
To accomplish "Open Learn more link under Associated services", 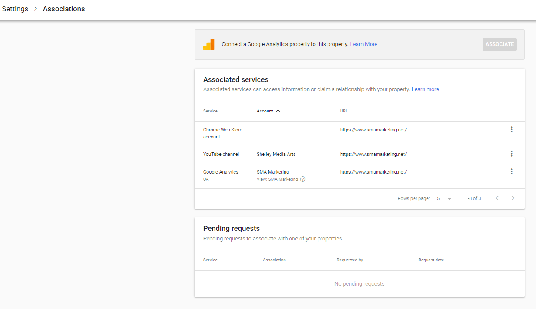I will (x=425, y=89).
